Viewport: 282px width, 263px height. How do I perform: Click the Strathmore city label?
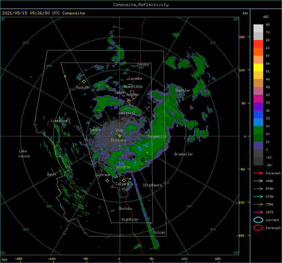click(x=152, y=185)
